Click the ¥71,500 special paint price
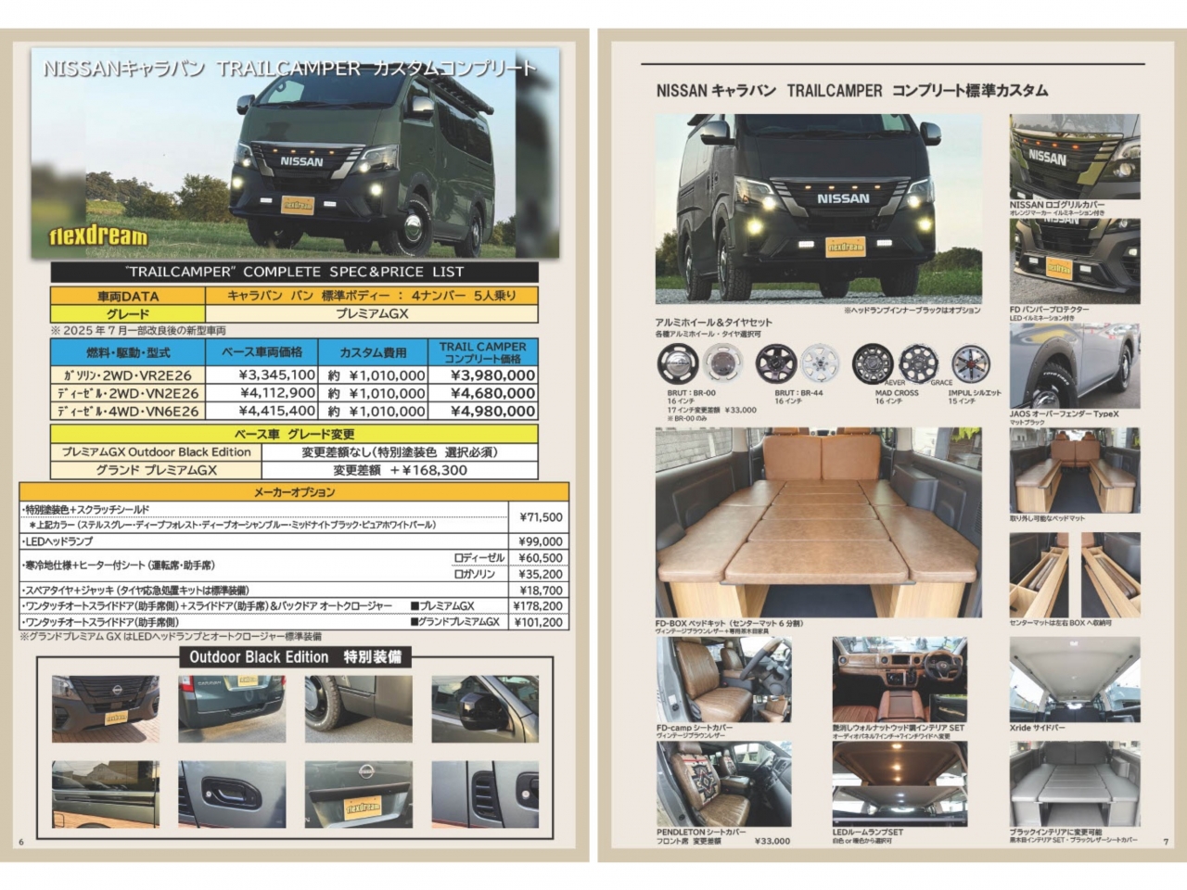 (539, 517)
